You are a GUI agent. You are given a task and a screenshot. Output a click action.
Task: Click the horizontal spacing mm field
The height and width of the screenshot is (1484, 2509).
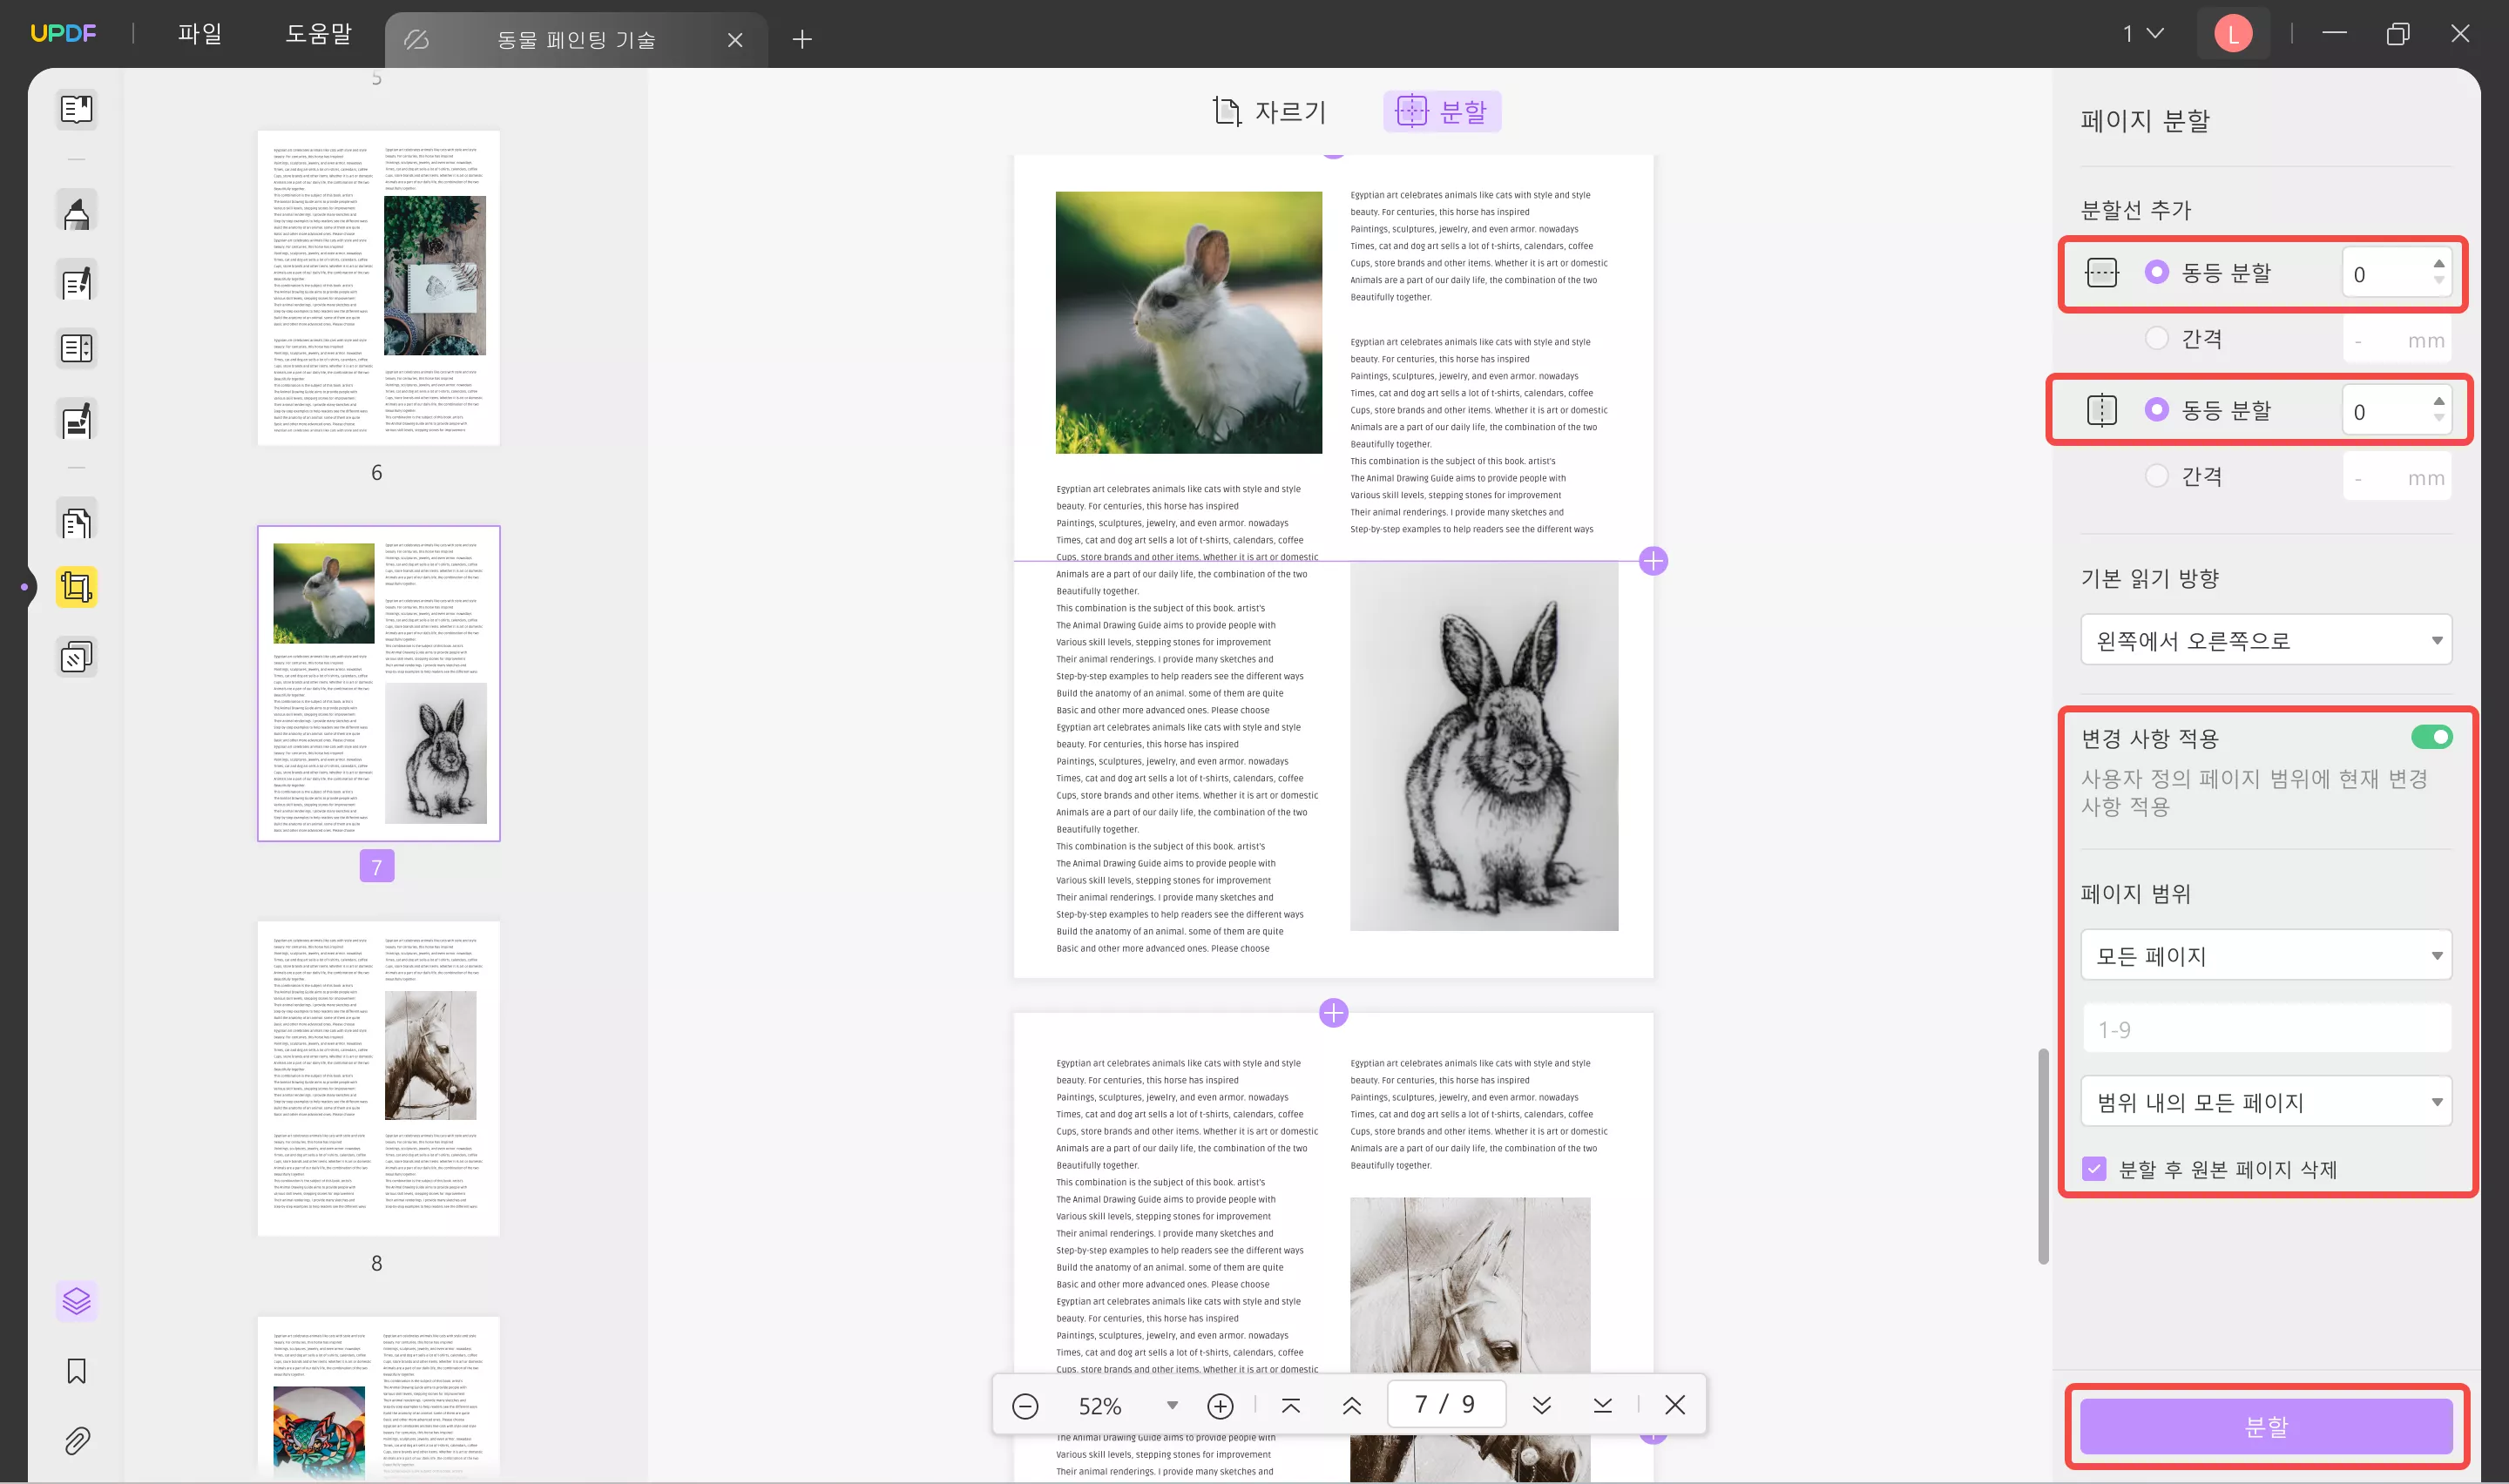tap(2397, 340)
